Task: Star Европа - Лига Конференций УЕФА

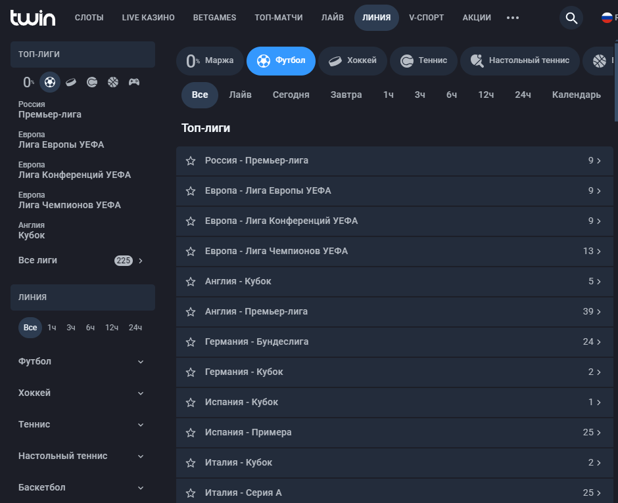Action: [191, 221]
